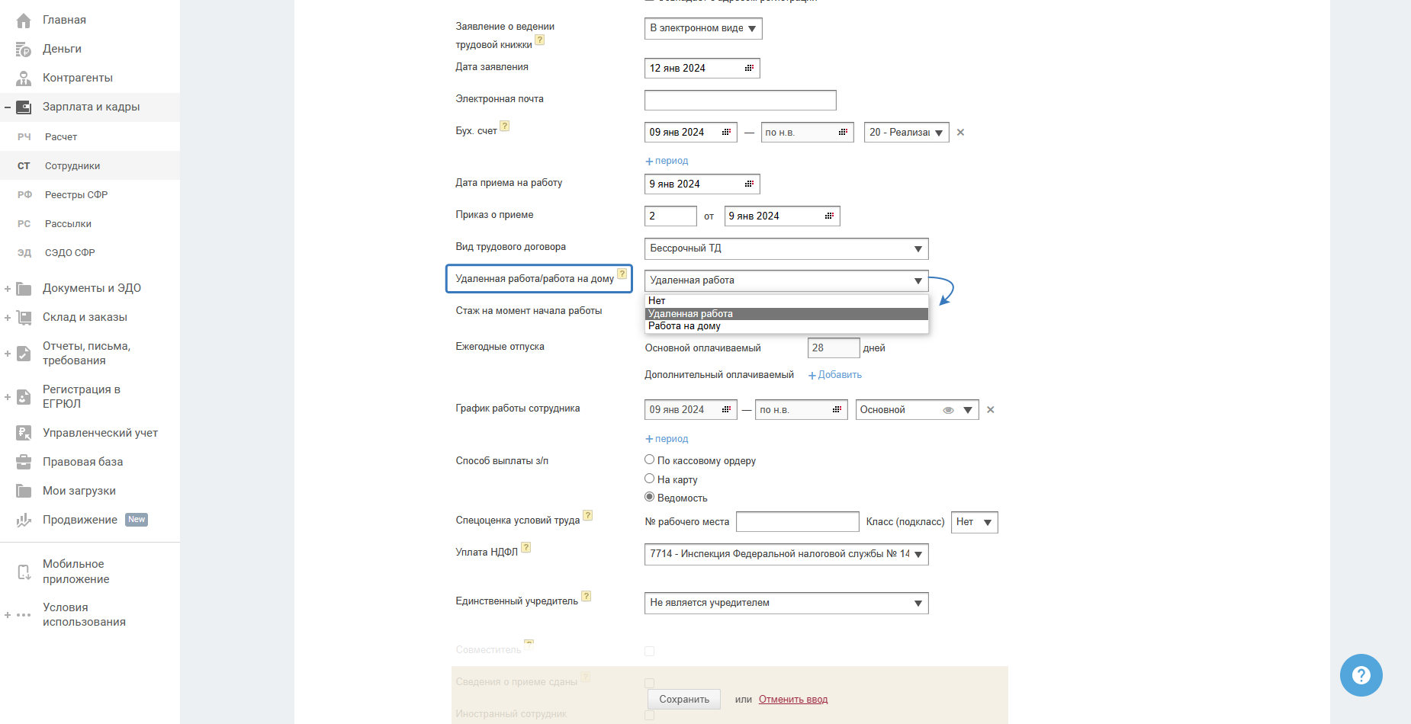Select По кассовому ордеру payment method

[650, 460]
